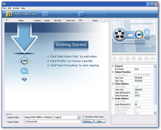Open the Encode menu
Screen dimensions: 161x130
[16, 8]
